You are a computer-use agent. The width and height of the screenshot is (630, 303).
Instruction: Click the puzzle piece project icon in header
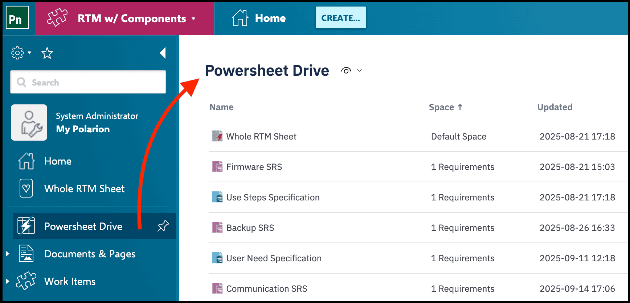(57, 18)
